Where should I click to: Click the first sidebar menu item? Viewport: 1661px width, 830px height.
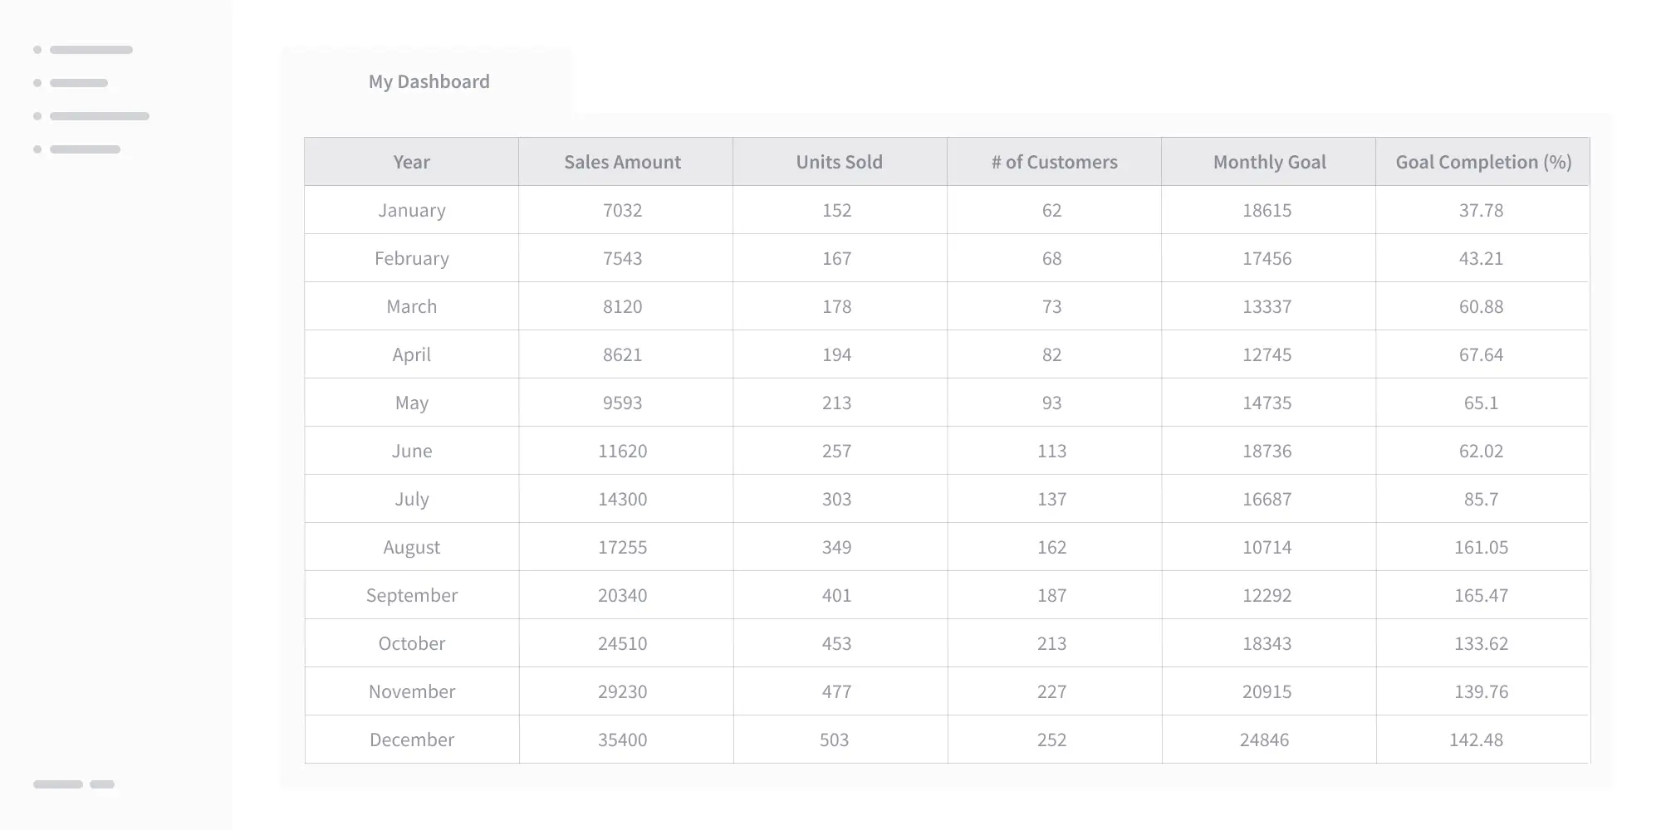click(91, 50)
